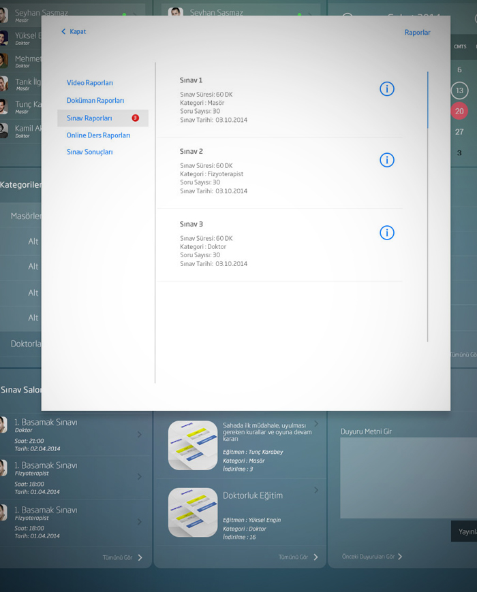Click the back chevron beside Kapat
The width and height of the screenshot is (477, 592).
point(63,32)
